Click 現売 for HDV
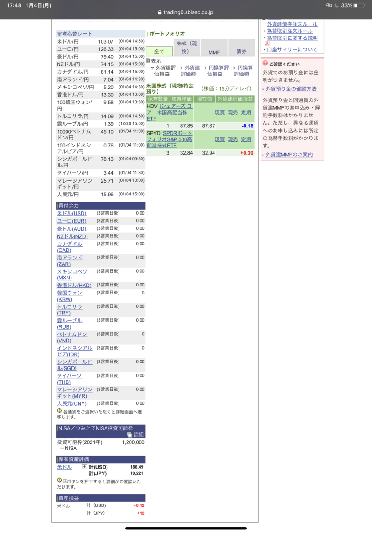This screenshot has height=533, width=372. point(233,113)
